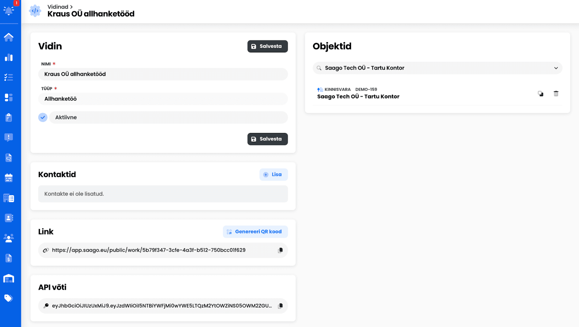Add a contact with Lisa button
The image size is (579, 327).
point(274,175)
